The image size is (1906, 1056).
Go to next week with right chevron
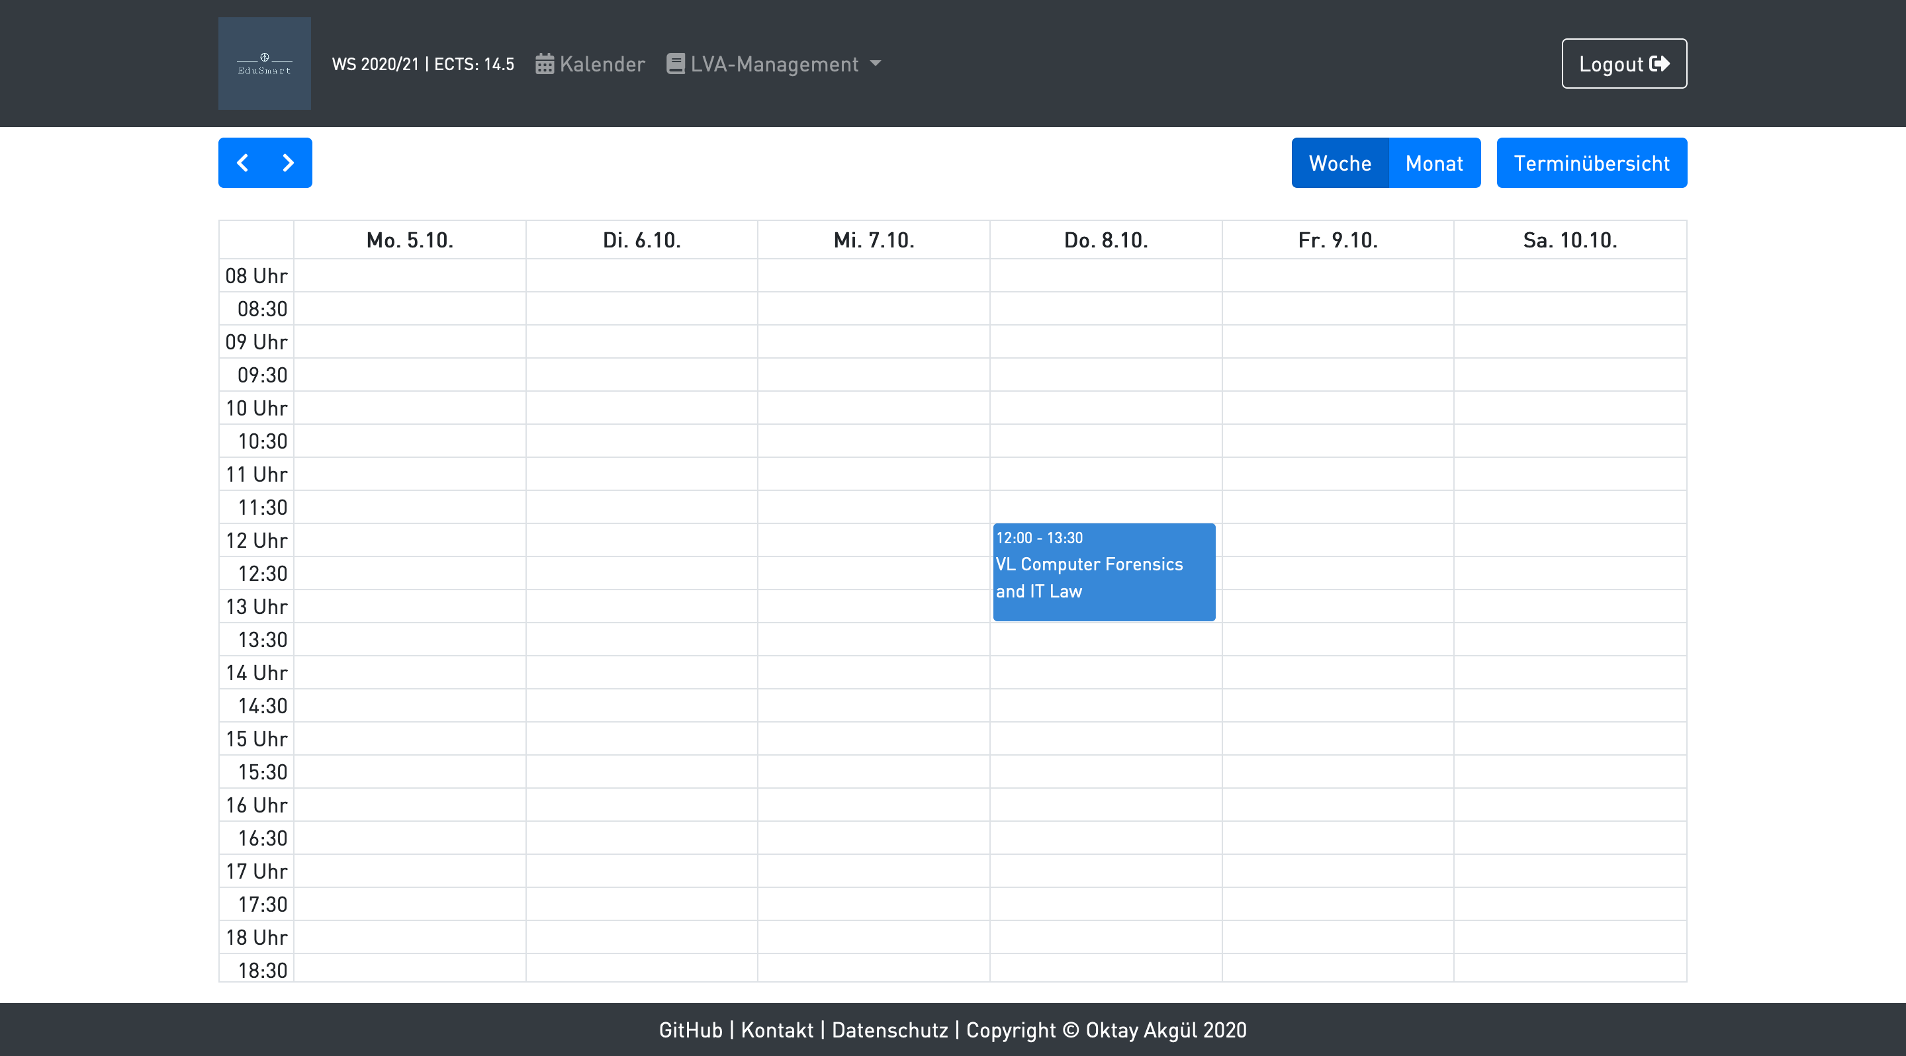click(x=289, y=163)
